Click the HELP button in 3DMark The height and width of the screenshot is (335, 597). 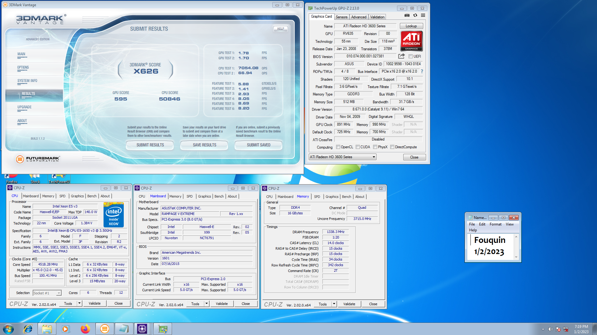[x=280, y=29]
